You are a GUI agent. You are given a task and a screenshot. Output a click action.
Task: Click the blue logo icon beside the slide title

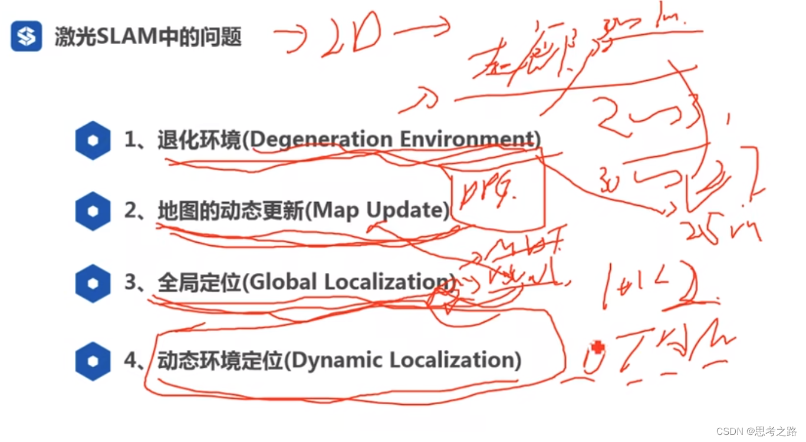(27, 36)
